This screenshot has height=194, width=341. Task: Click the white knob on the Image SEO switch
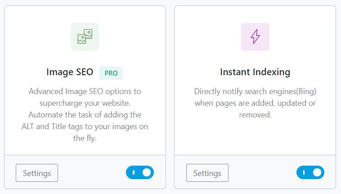[x=147, y=172]
